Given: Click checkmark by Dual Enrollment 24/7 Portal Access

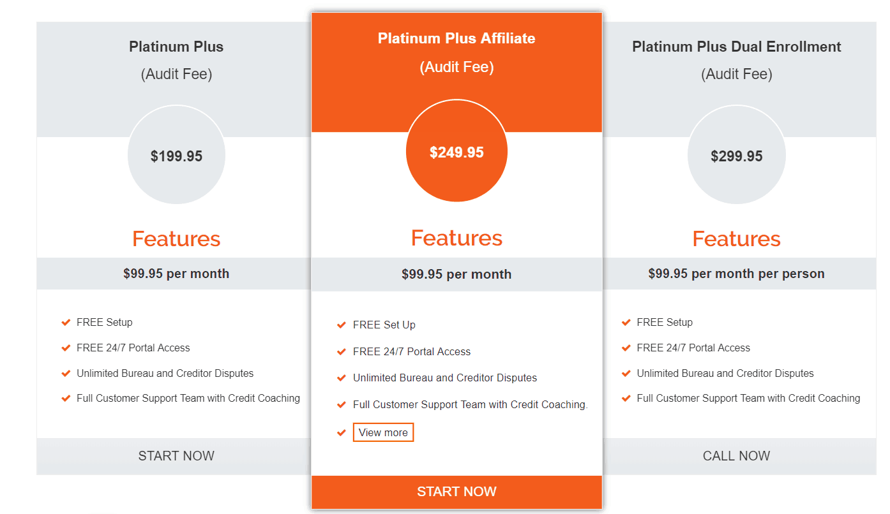Looking at the screenshot, I should tap(626, 348).
